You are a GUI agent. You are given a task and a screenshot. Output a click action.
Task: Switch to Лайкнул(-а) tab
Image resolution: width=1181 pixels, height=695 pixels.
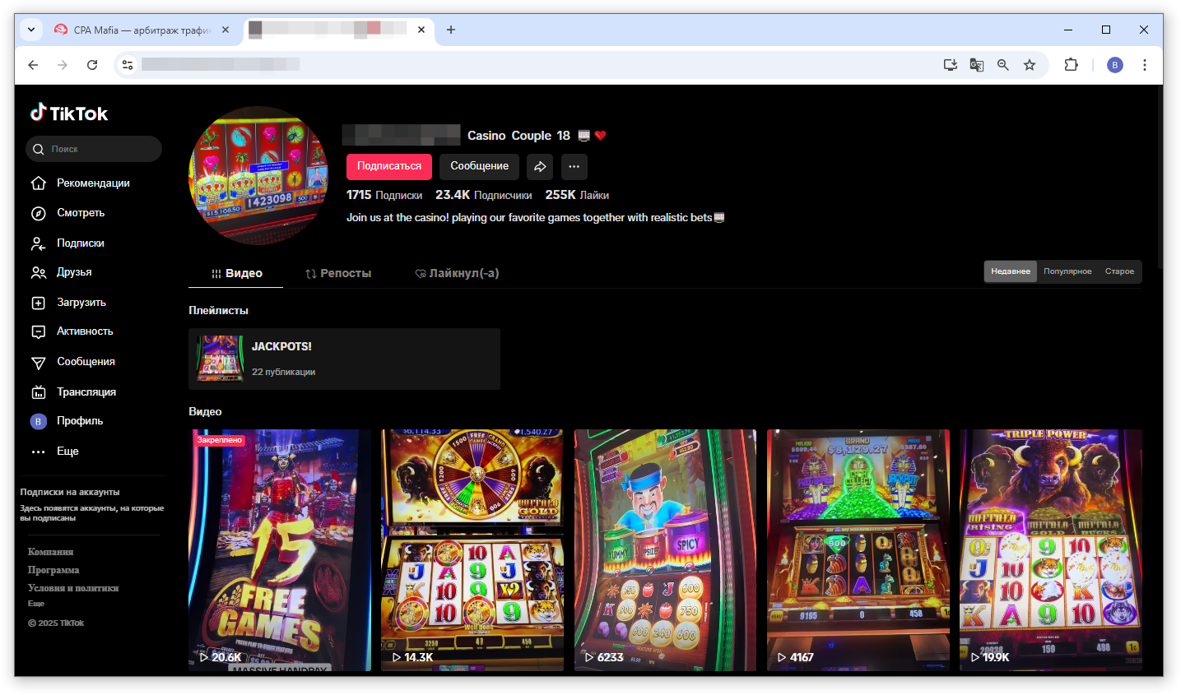pos(458,274)
